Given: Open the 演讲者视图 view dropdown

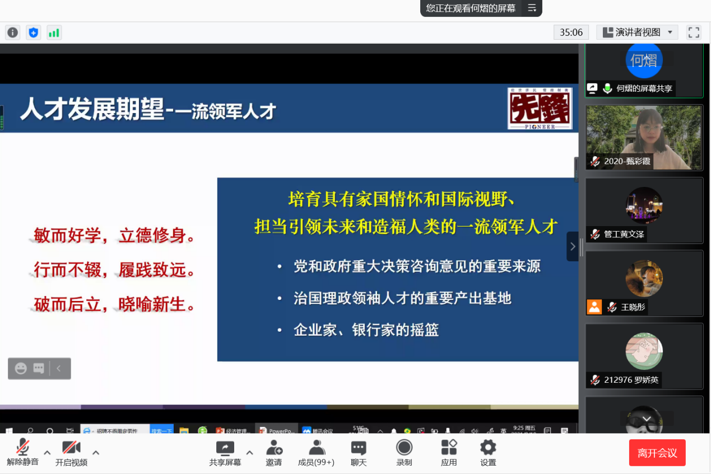Looking at the screenshot, I should 637,32.
